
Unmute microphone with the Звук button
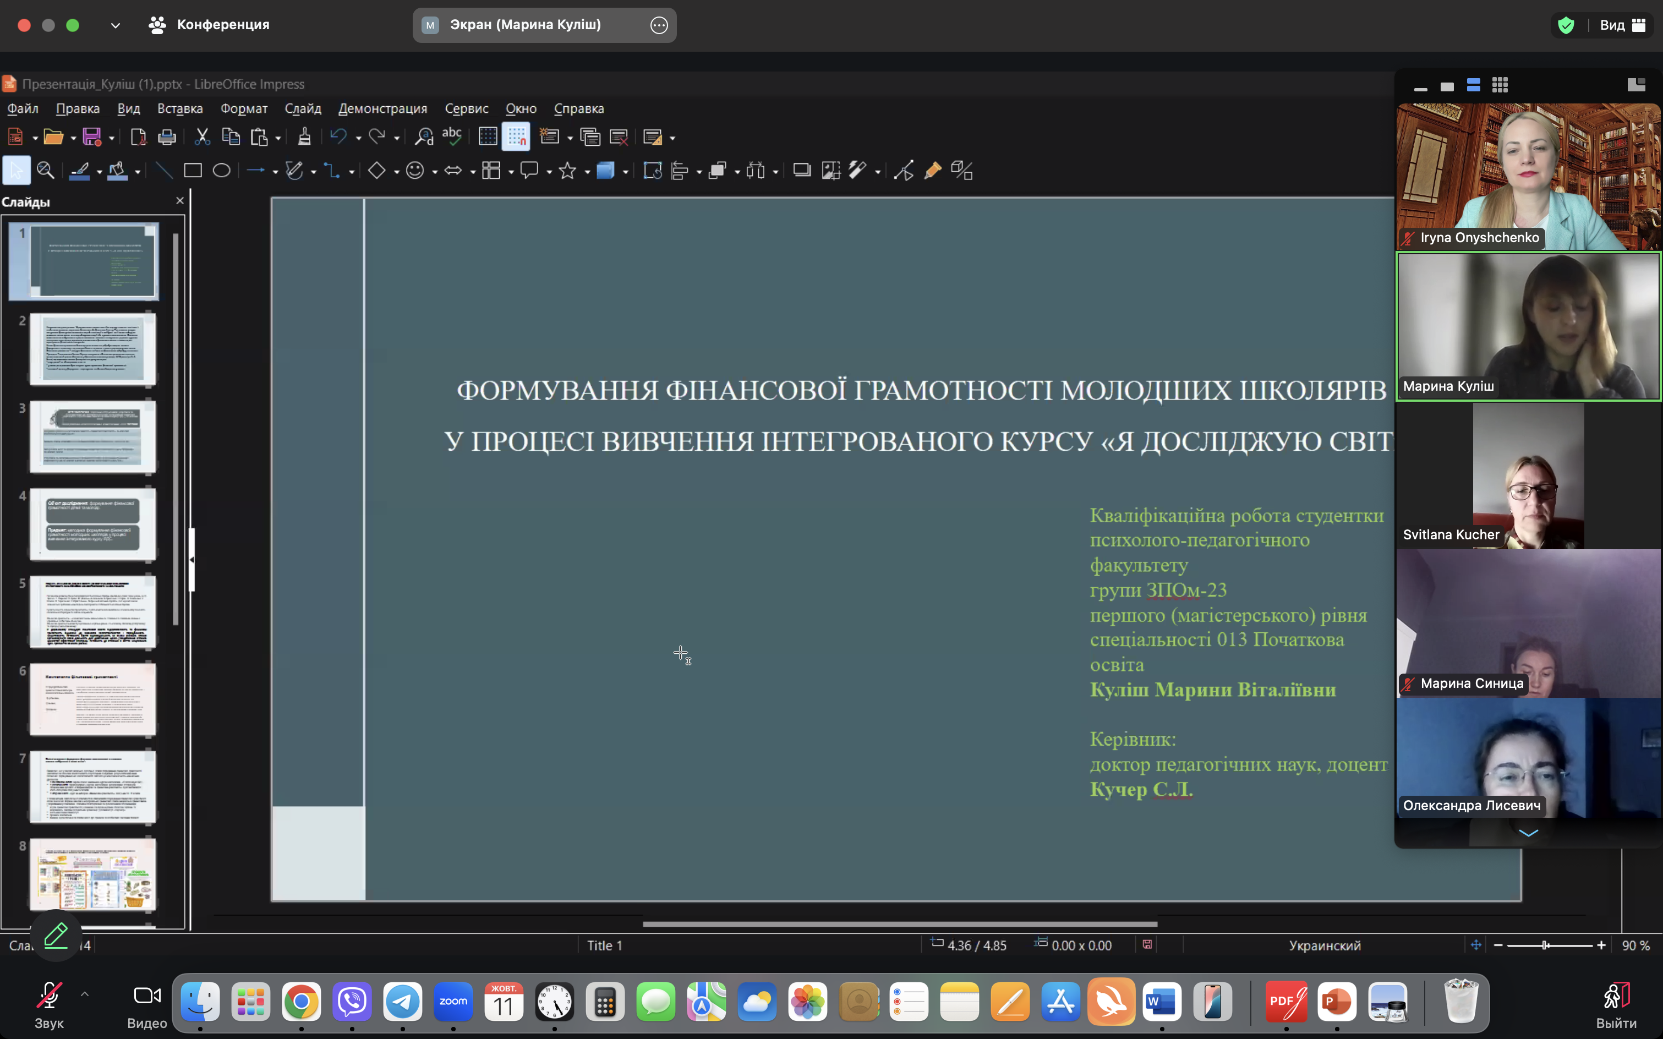pos(50,1005)
